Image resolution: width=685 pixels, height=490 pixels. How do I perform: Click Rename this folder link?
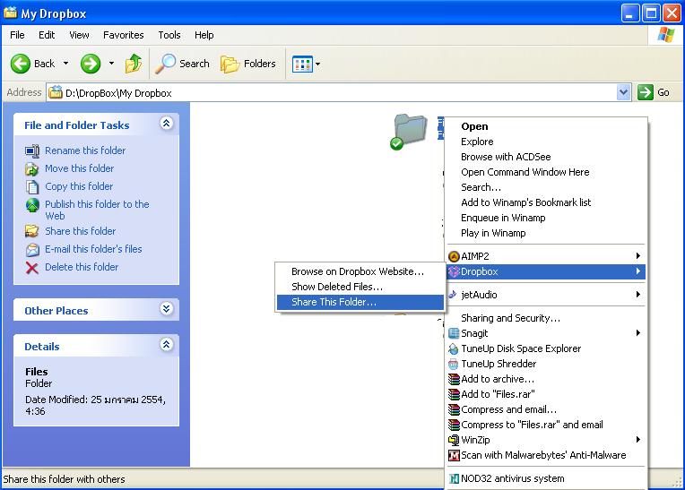click(85, 150)
